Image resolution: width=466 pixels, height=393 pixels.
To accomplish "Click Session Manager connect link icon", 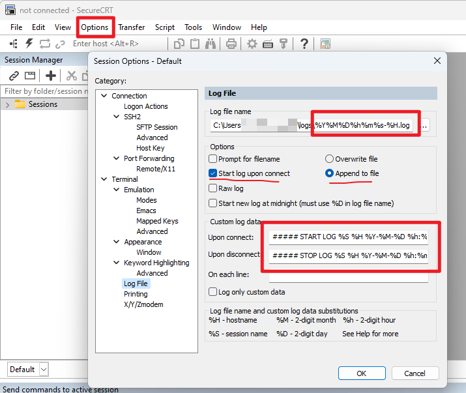I will (14, 76).
